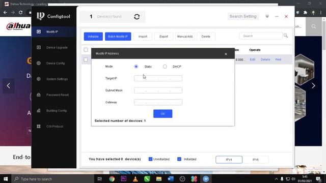326x183 pixels.
Task: Click the Target IP input field
Action: tap(158, 78)
